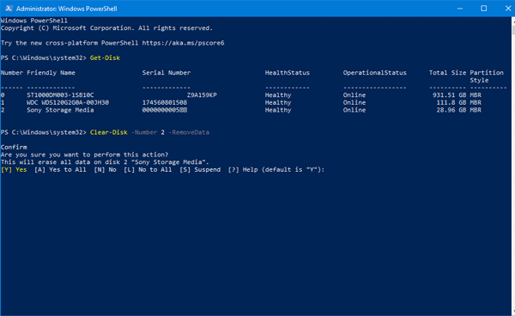The width and height of the screenshot is (515, 316).
Task: Click the [S] Suspend option
Action: tap(200, 169)
